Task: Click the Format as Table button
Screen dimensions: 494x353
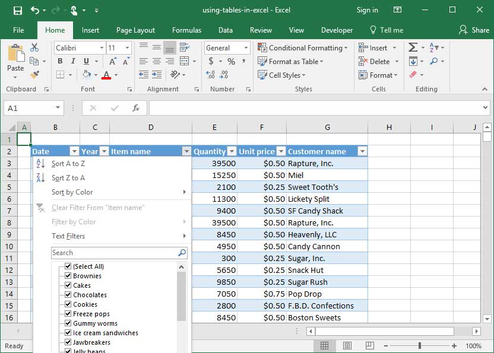Action: coord(290,61)
